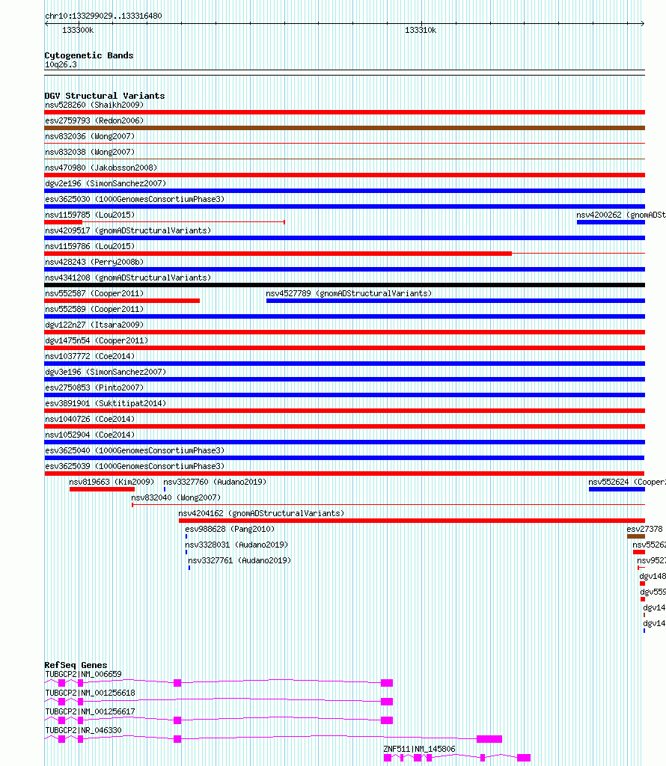This screenshot has height=766, width=666.
Task: Click the ruler's left arrow end
Action: pos(47,23)
